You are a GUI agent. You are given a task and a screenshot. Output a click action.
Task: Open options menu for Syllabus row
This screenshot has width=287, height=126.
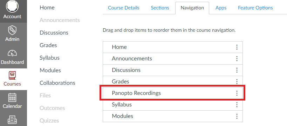coord(237,105)
